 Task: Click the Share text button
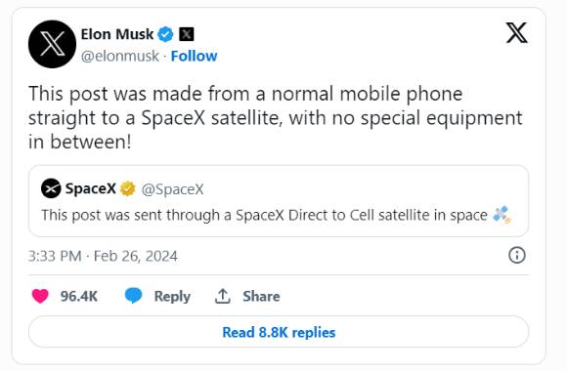[x=261, y=296]
